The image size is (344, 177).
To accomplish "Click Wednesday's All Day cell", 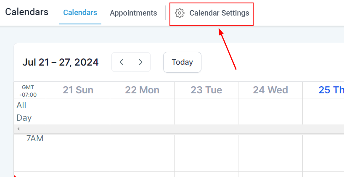I will [x=270, y=111].
